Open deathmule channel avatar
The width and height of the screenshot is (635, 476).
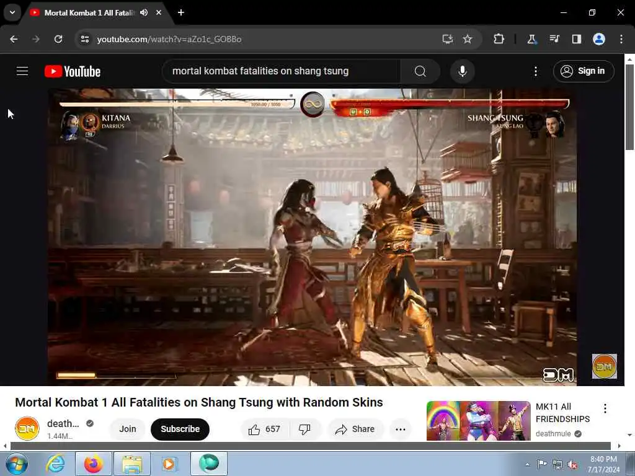click(x=27, y=429)
